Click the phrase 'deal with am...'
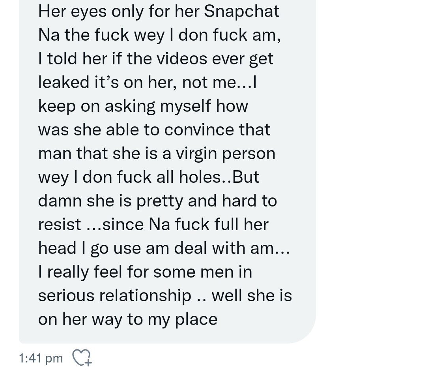426x383 pixels. tap(232, 248)
